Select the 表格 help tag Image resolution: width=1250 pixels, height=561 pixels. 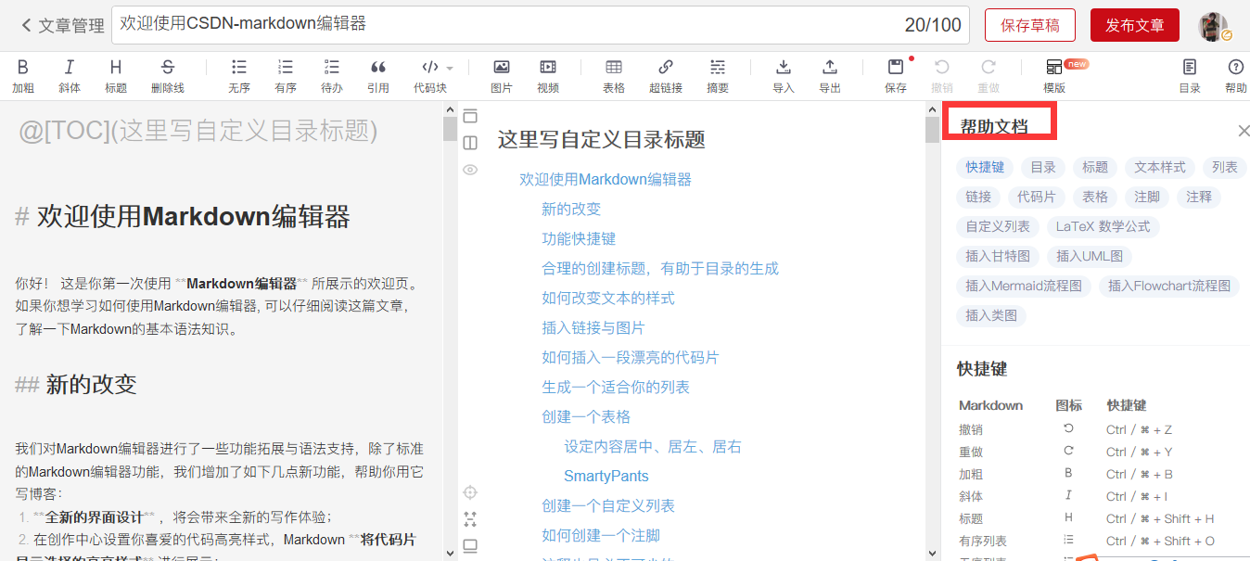(1095, 197)
